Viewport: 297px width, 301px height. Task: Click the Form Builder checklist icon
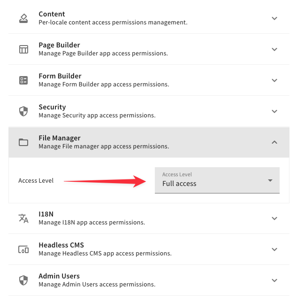click(23, 80)
